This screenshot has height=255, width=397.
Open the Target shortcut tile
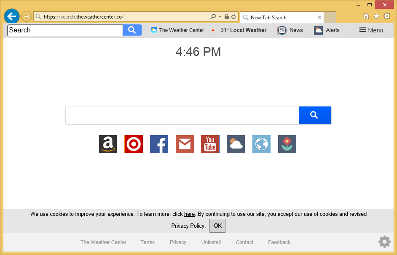click(134, 144)
